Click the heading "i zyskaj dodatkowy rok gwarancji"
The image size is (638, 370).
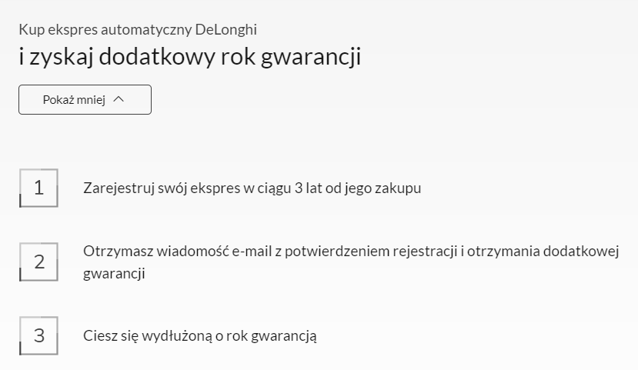point(190,56)
